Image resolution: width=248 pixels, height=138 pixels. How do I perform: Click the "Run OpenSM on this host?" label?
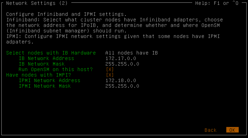(55, 69)
